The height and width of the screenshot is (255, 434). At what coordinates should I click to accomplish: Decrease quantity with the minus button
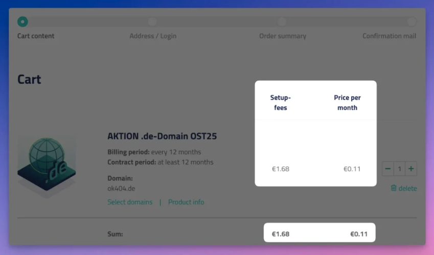tap(388, 169)
